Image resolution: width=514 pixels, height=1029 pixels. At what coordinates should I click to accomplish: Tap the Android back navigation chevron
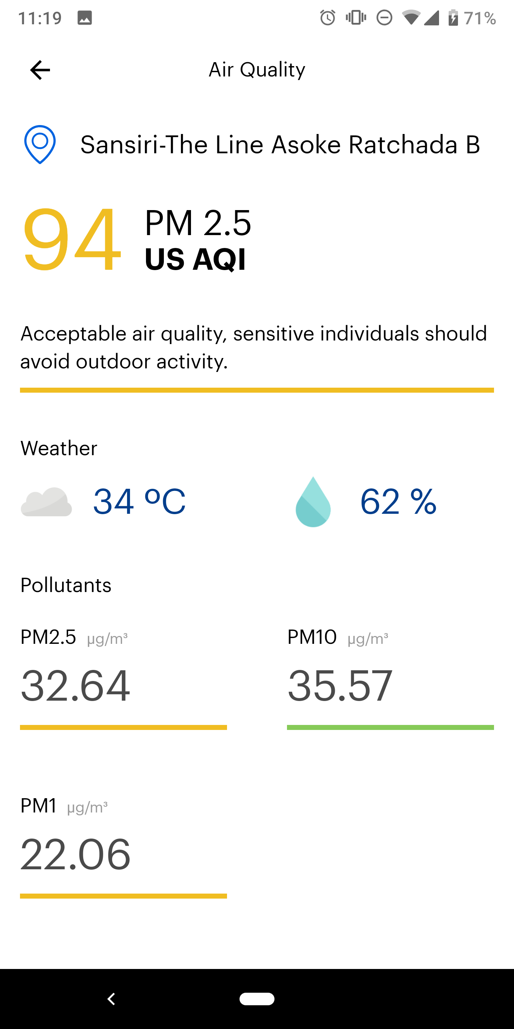[111, 999]
